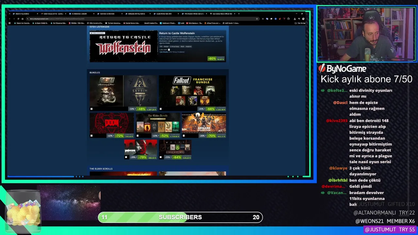Click the browser reload button
418x235 pixels.
18,19
